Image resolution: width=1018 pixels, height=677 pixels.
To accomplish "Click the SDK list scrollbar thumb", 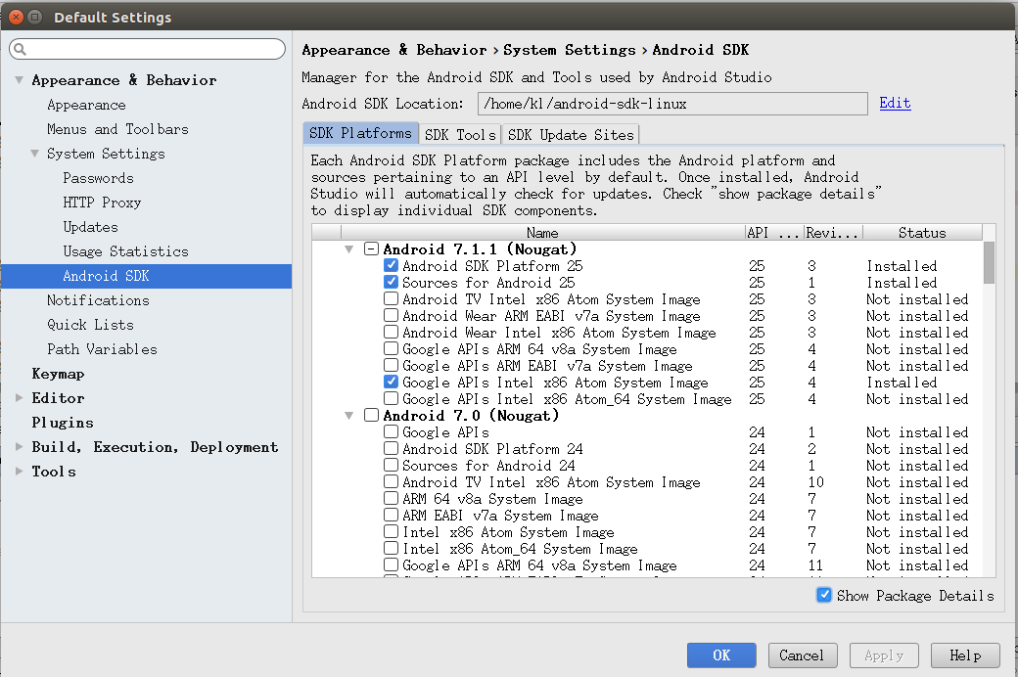I will click(989, 262).
